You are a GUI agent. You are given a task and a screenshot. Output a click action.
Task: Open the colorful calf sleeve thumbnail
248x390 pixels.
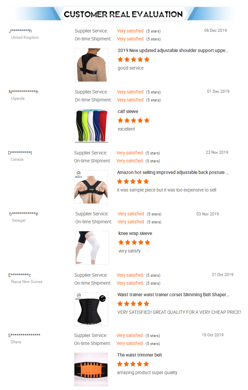[x=91, y=126]
